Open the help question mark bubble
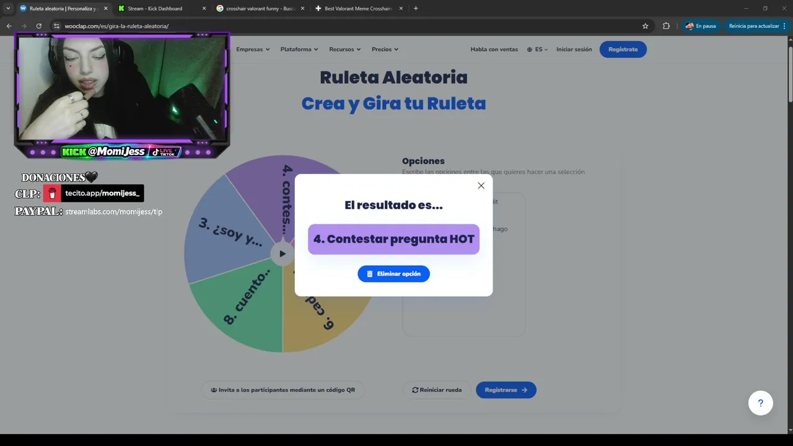The height and width of the screenshot is (446, 793). point(761,403)
